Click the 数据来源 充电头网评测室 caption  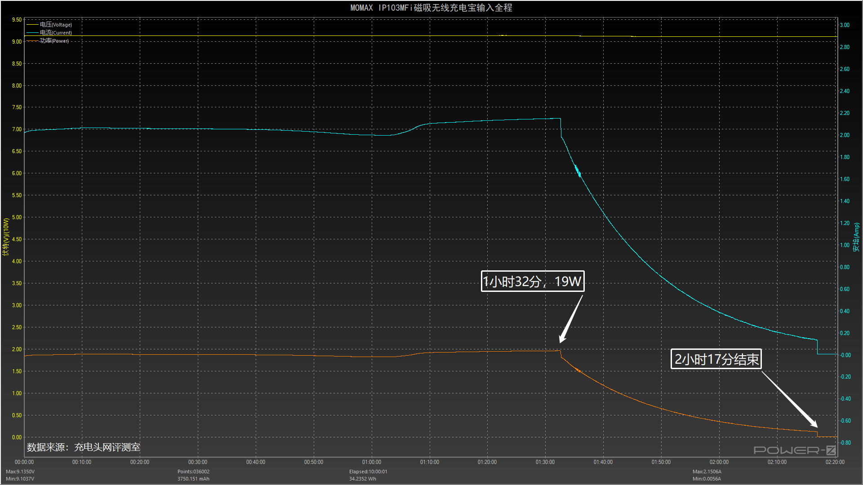[x=84, y=447]
